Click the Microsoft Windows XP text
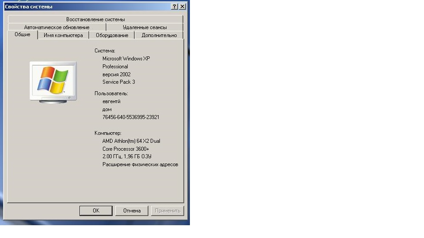424x238 pixels. click(126, 59)
